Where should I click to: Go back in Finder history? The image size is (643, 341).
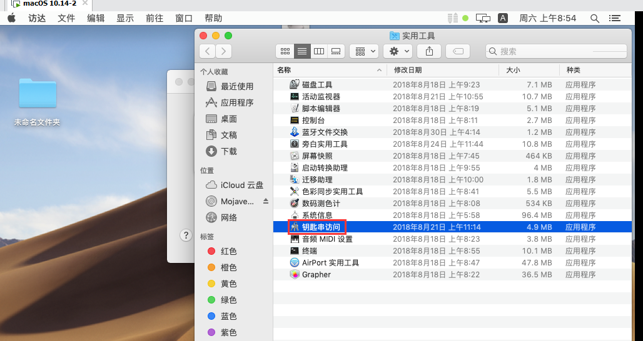click(x=208, y=51)
